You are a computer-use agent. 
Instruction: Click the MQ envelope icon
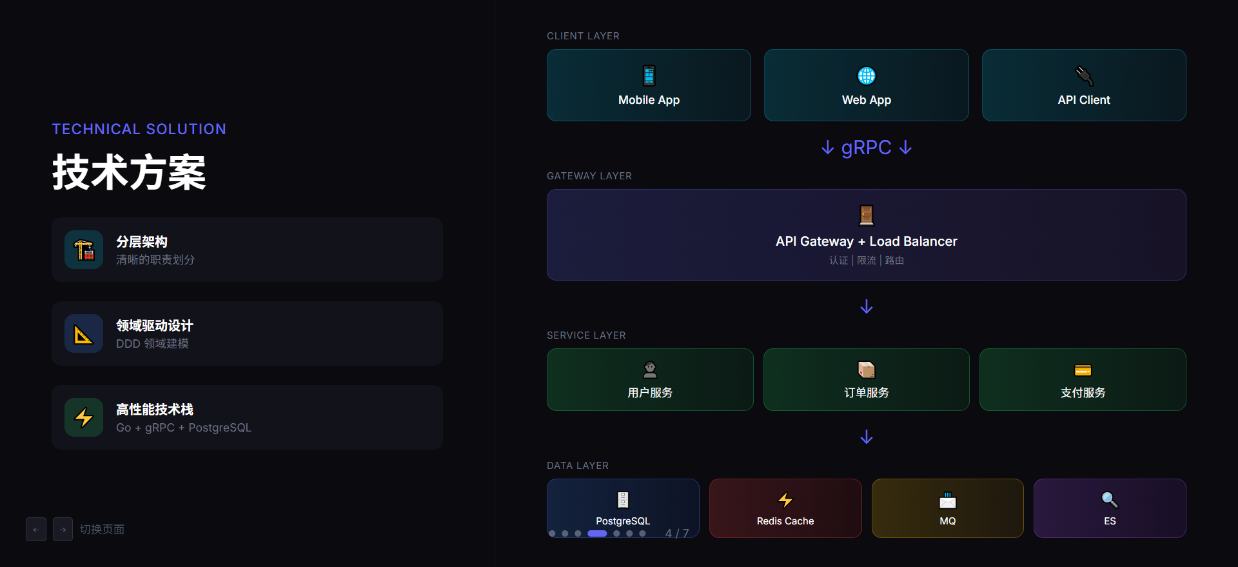(x=948, y=500)
